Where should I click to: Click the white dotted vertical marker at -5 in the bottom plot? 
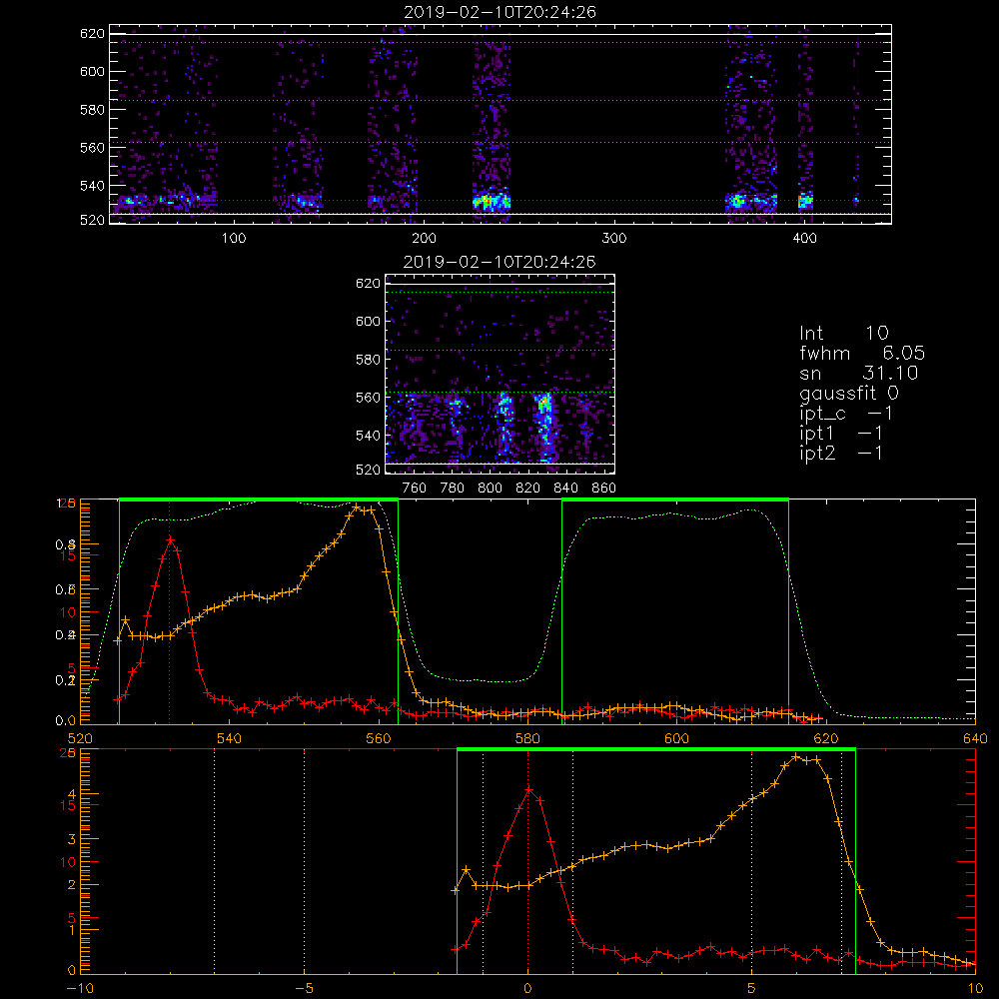coord(304,861)
